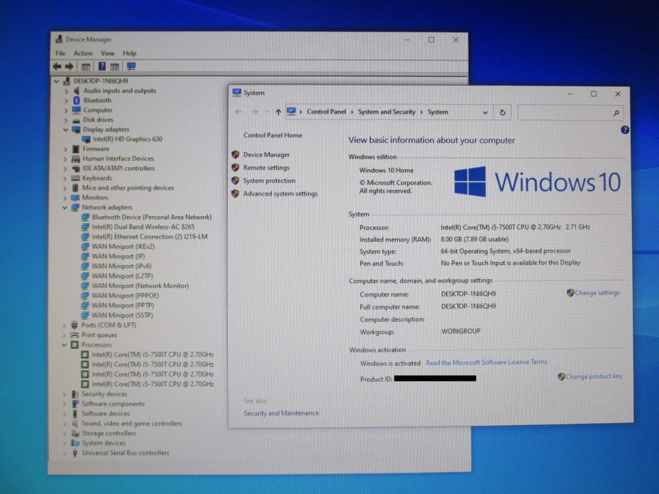Read the Microsoft Software License Terms
The height and width of the screenshot is (494, 659).
click(487, 362)
